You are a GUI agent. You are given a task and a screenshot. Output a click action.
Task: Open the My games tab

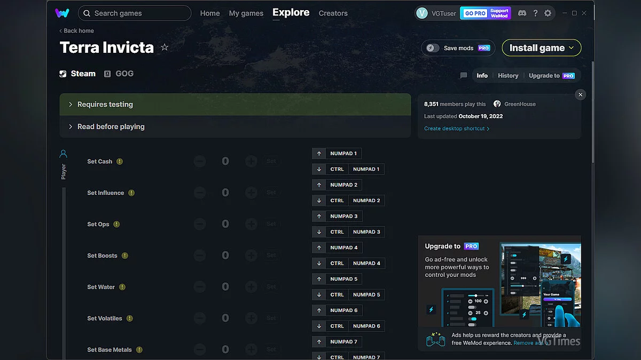pos(246,13)
